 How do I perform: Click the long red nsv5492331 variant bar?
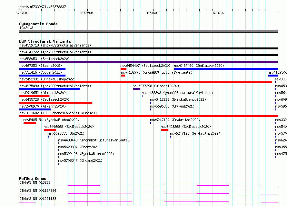tap(145, 82)
